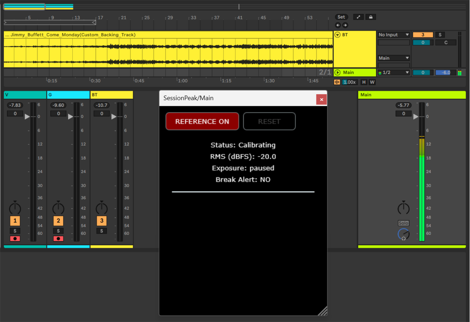Viewport: 470px width, 322px height.
Task: Click the orange waveform icon
Action: pos(337,82)
